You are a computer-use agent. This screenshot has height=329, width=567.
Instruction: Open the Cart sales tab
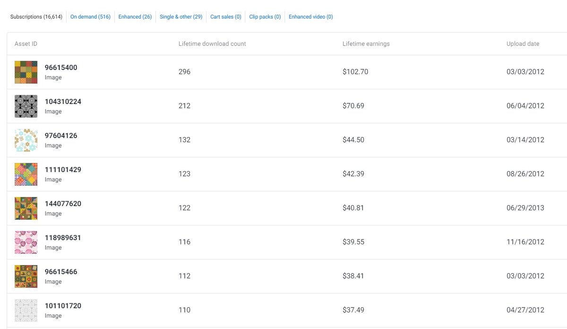tap(226, 17)
